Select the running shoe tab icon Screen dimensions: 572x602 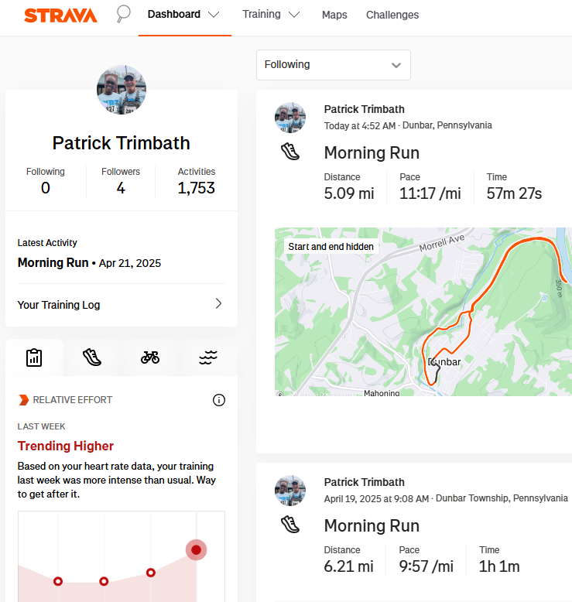(92, 357)
